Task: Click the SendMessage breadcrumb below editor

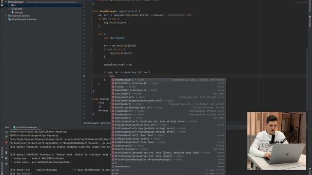Action: tap(97, 123)
